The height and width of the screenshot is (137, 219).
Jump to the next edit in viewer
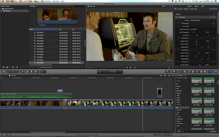[x=135, y=67]
